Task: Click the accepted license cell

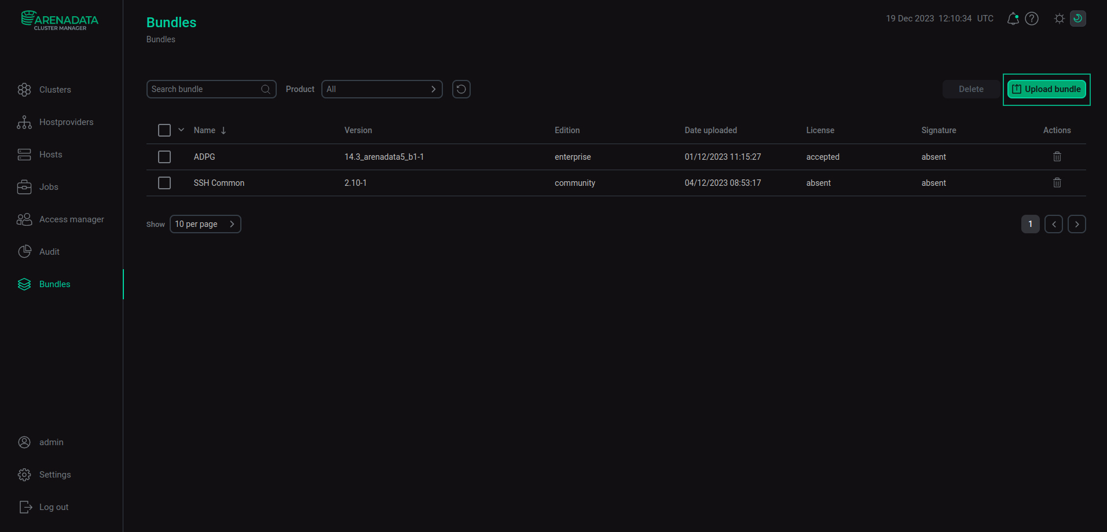Action: pos(823,157)
